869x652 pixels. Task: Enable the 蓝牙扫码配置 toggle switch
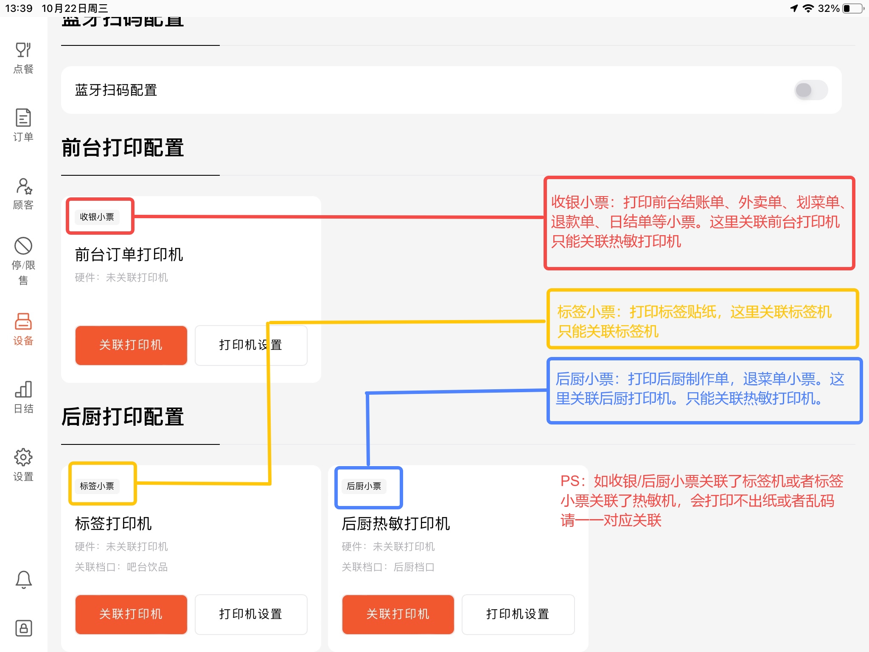click(810, 90)
